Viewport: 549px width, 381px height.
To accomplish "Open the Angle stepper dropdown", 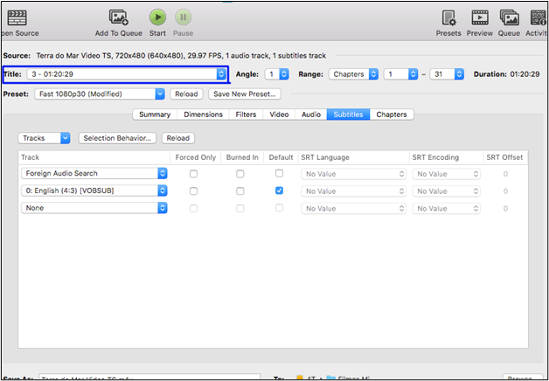I will [281, 74].
